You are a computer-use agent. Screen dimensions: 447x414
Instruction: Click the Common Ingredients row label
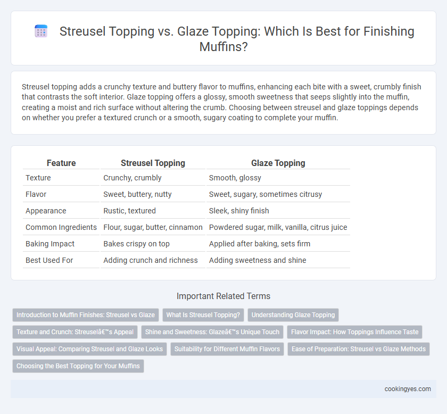point(61,227)
